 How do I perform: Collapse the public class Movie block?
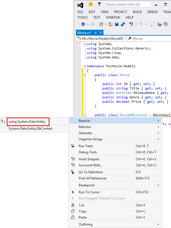[85, 75]
